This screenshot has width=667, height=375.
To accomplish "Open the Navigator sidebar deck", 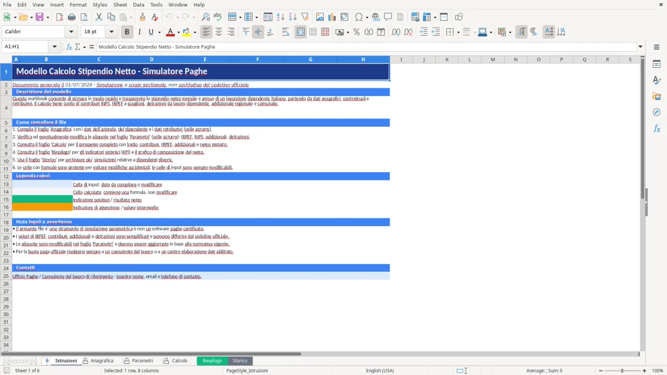I will (656, 112).
